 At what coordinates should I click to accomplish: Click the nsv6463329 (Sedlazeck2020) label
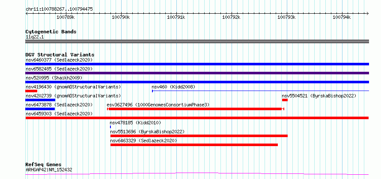(x=143, y=141)
